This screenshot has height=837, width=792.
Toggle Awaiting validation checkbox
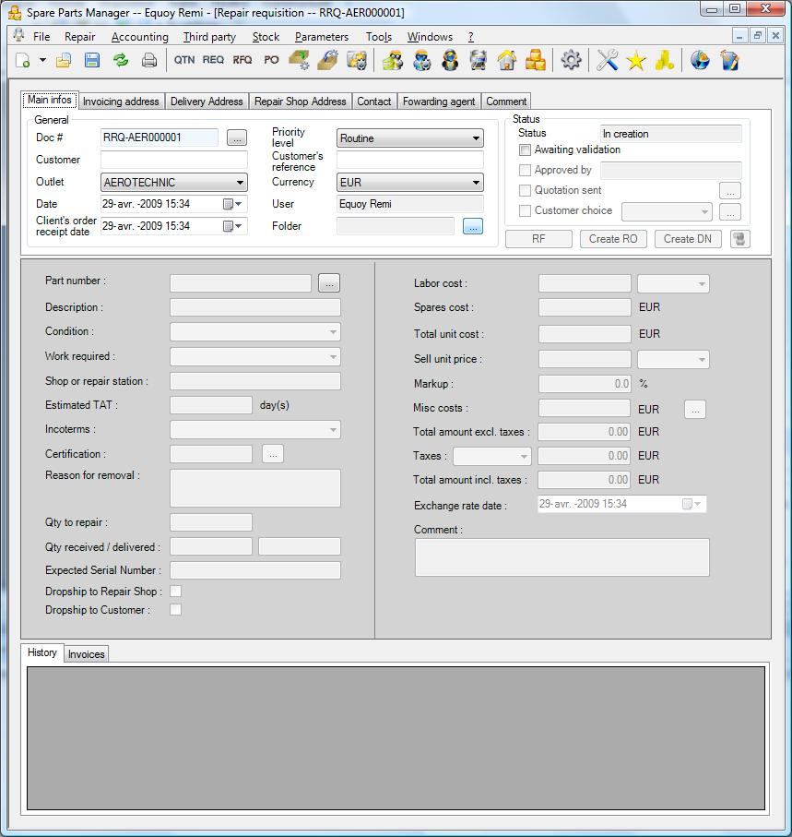525,150
